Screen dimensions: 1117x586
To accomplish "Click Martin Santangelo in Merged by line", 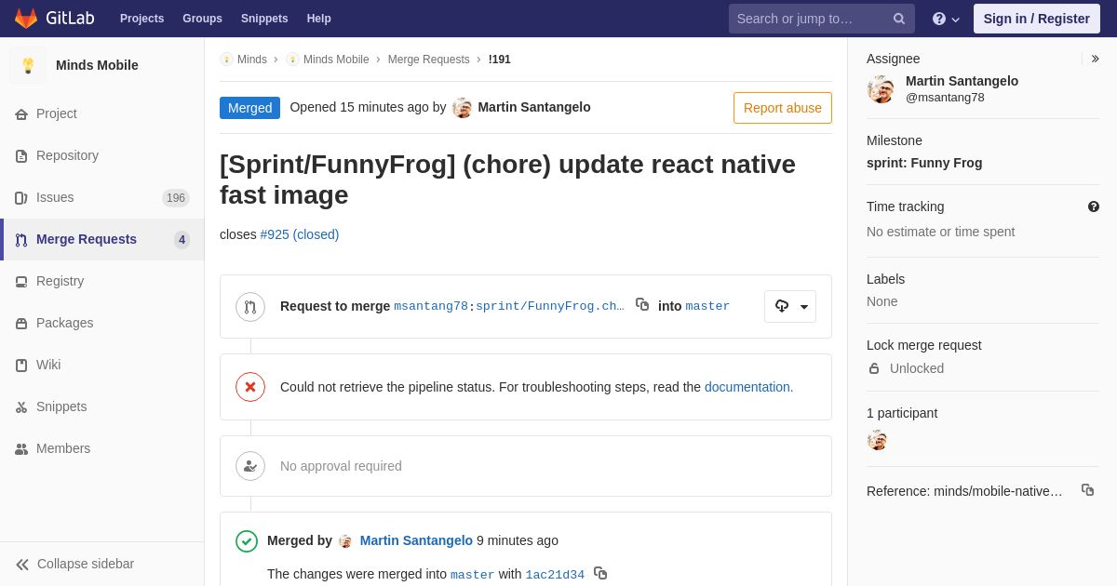I will pos(416,540).
